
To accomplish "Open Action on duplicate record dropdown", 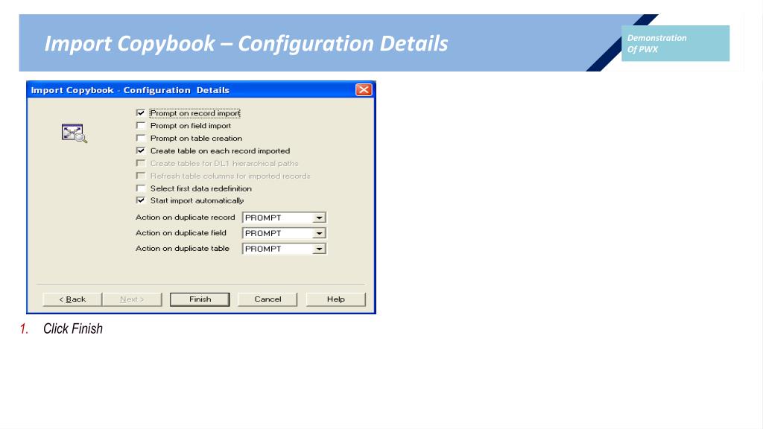I will pos(319,218).
